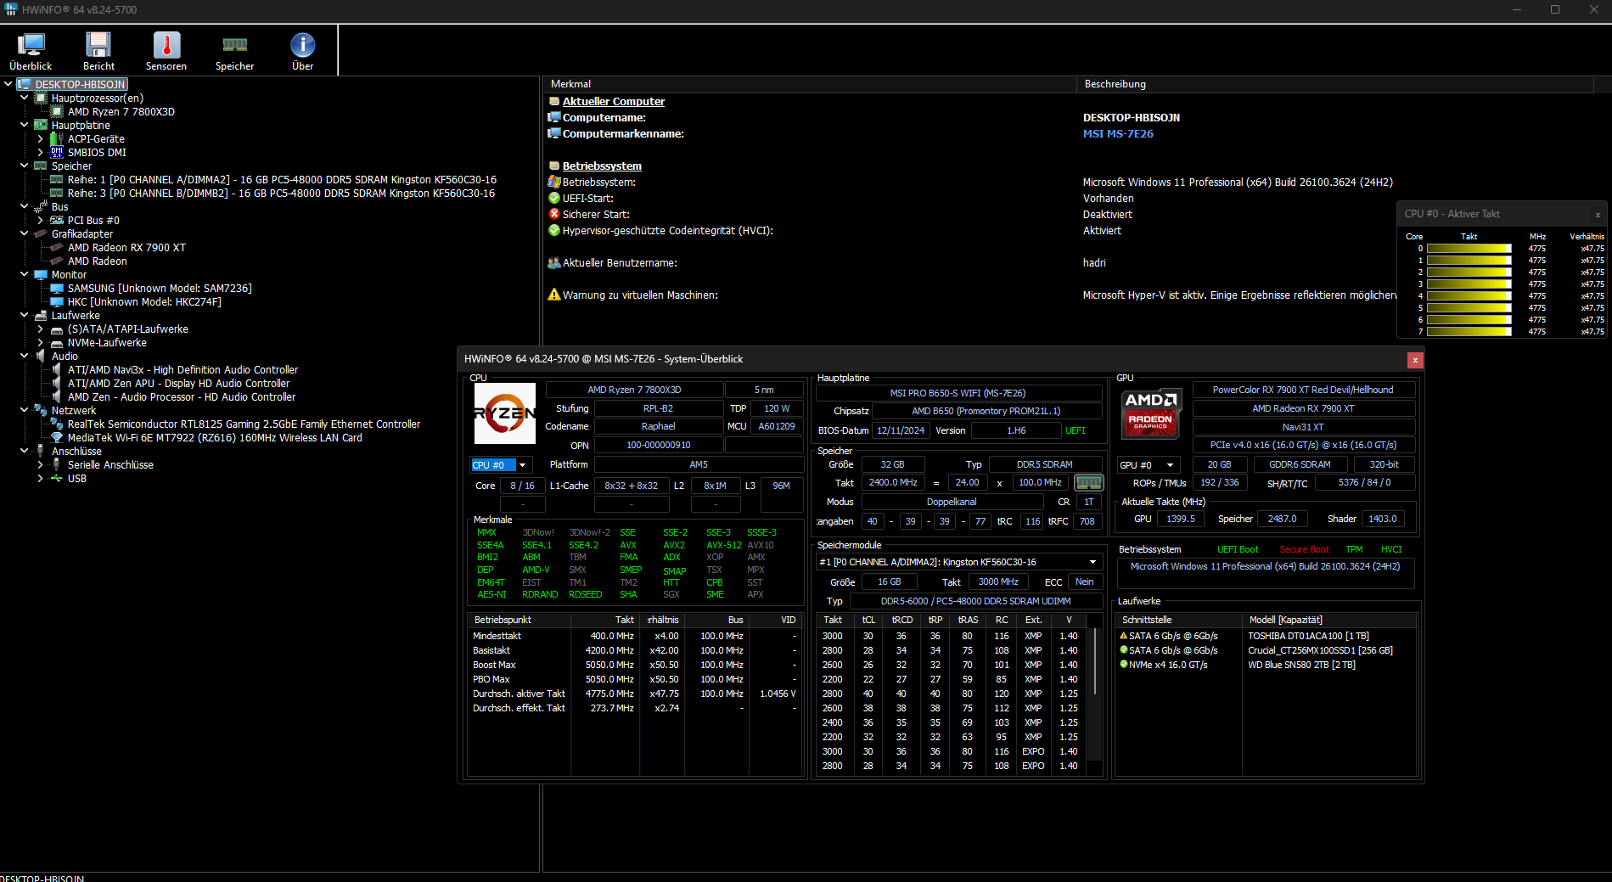
Task: Click the Betriebssystem heading link
Action: point(602,166)
